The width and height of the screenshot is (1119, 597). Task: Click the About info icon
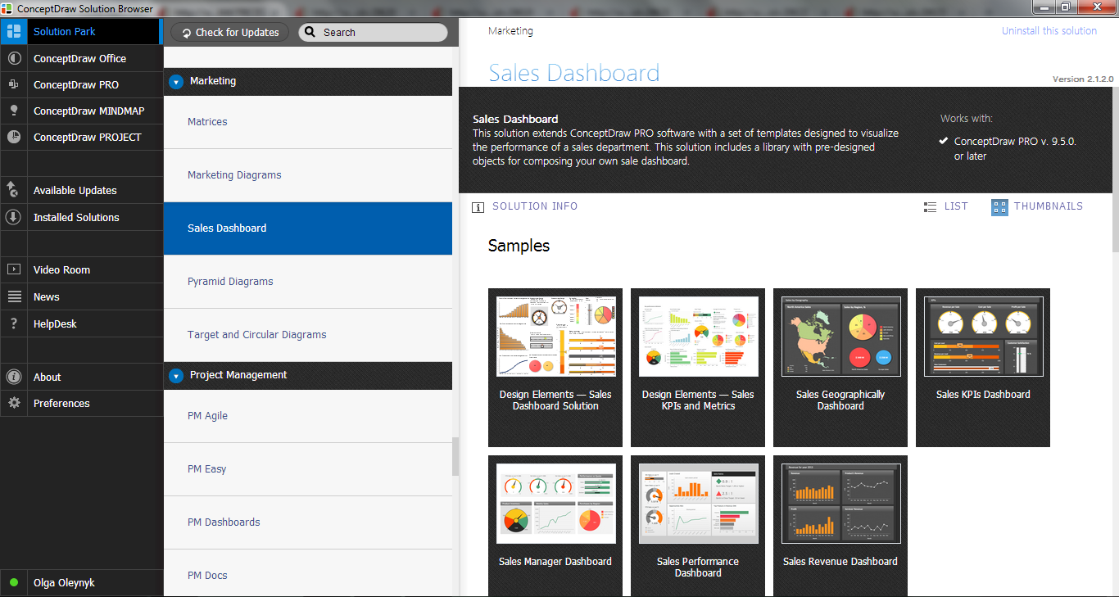tap(13, 377)
